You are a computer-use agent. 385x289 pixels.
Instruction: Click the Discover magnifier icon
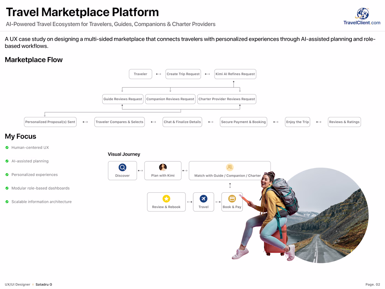[122, 167]
